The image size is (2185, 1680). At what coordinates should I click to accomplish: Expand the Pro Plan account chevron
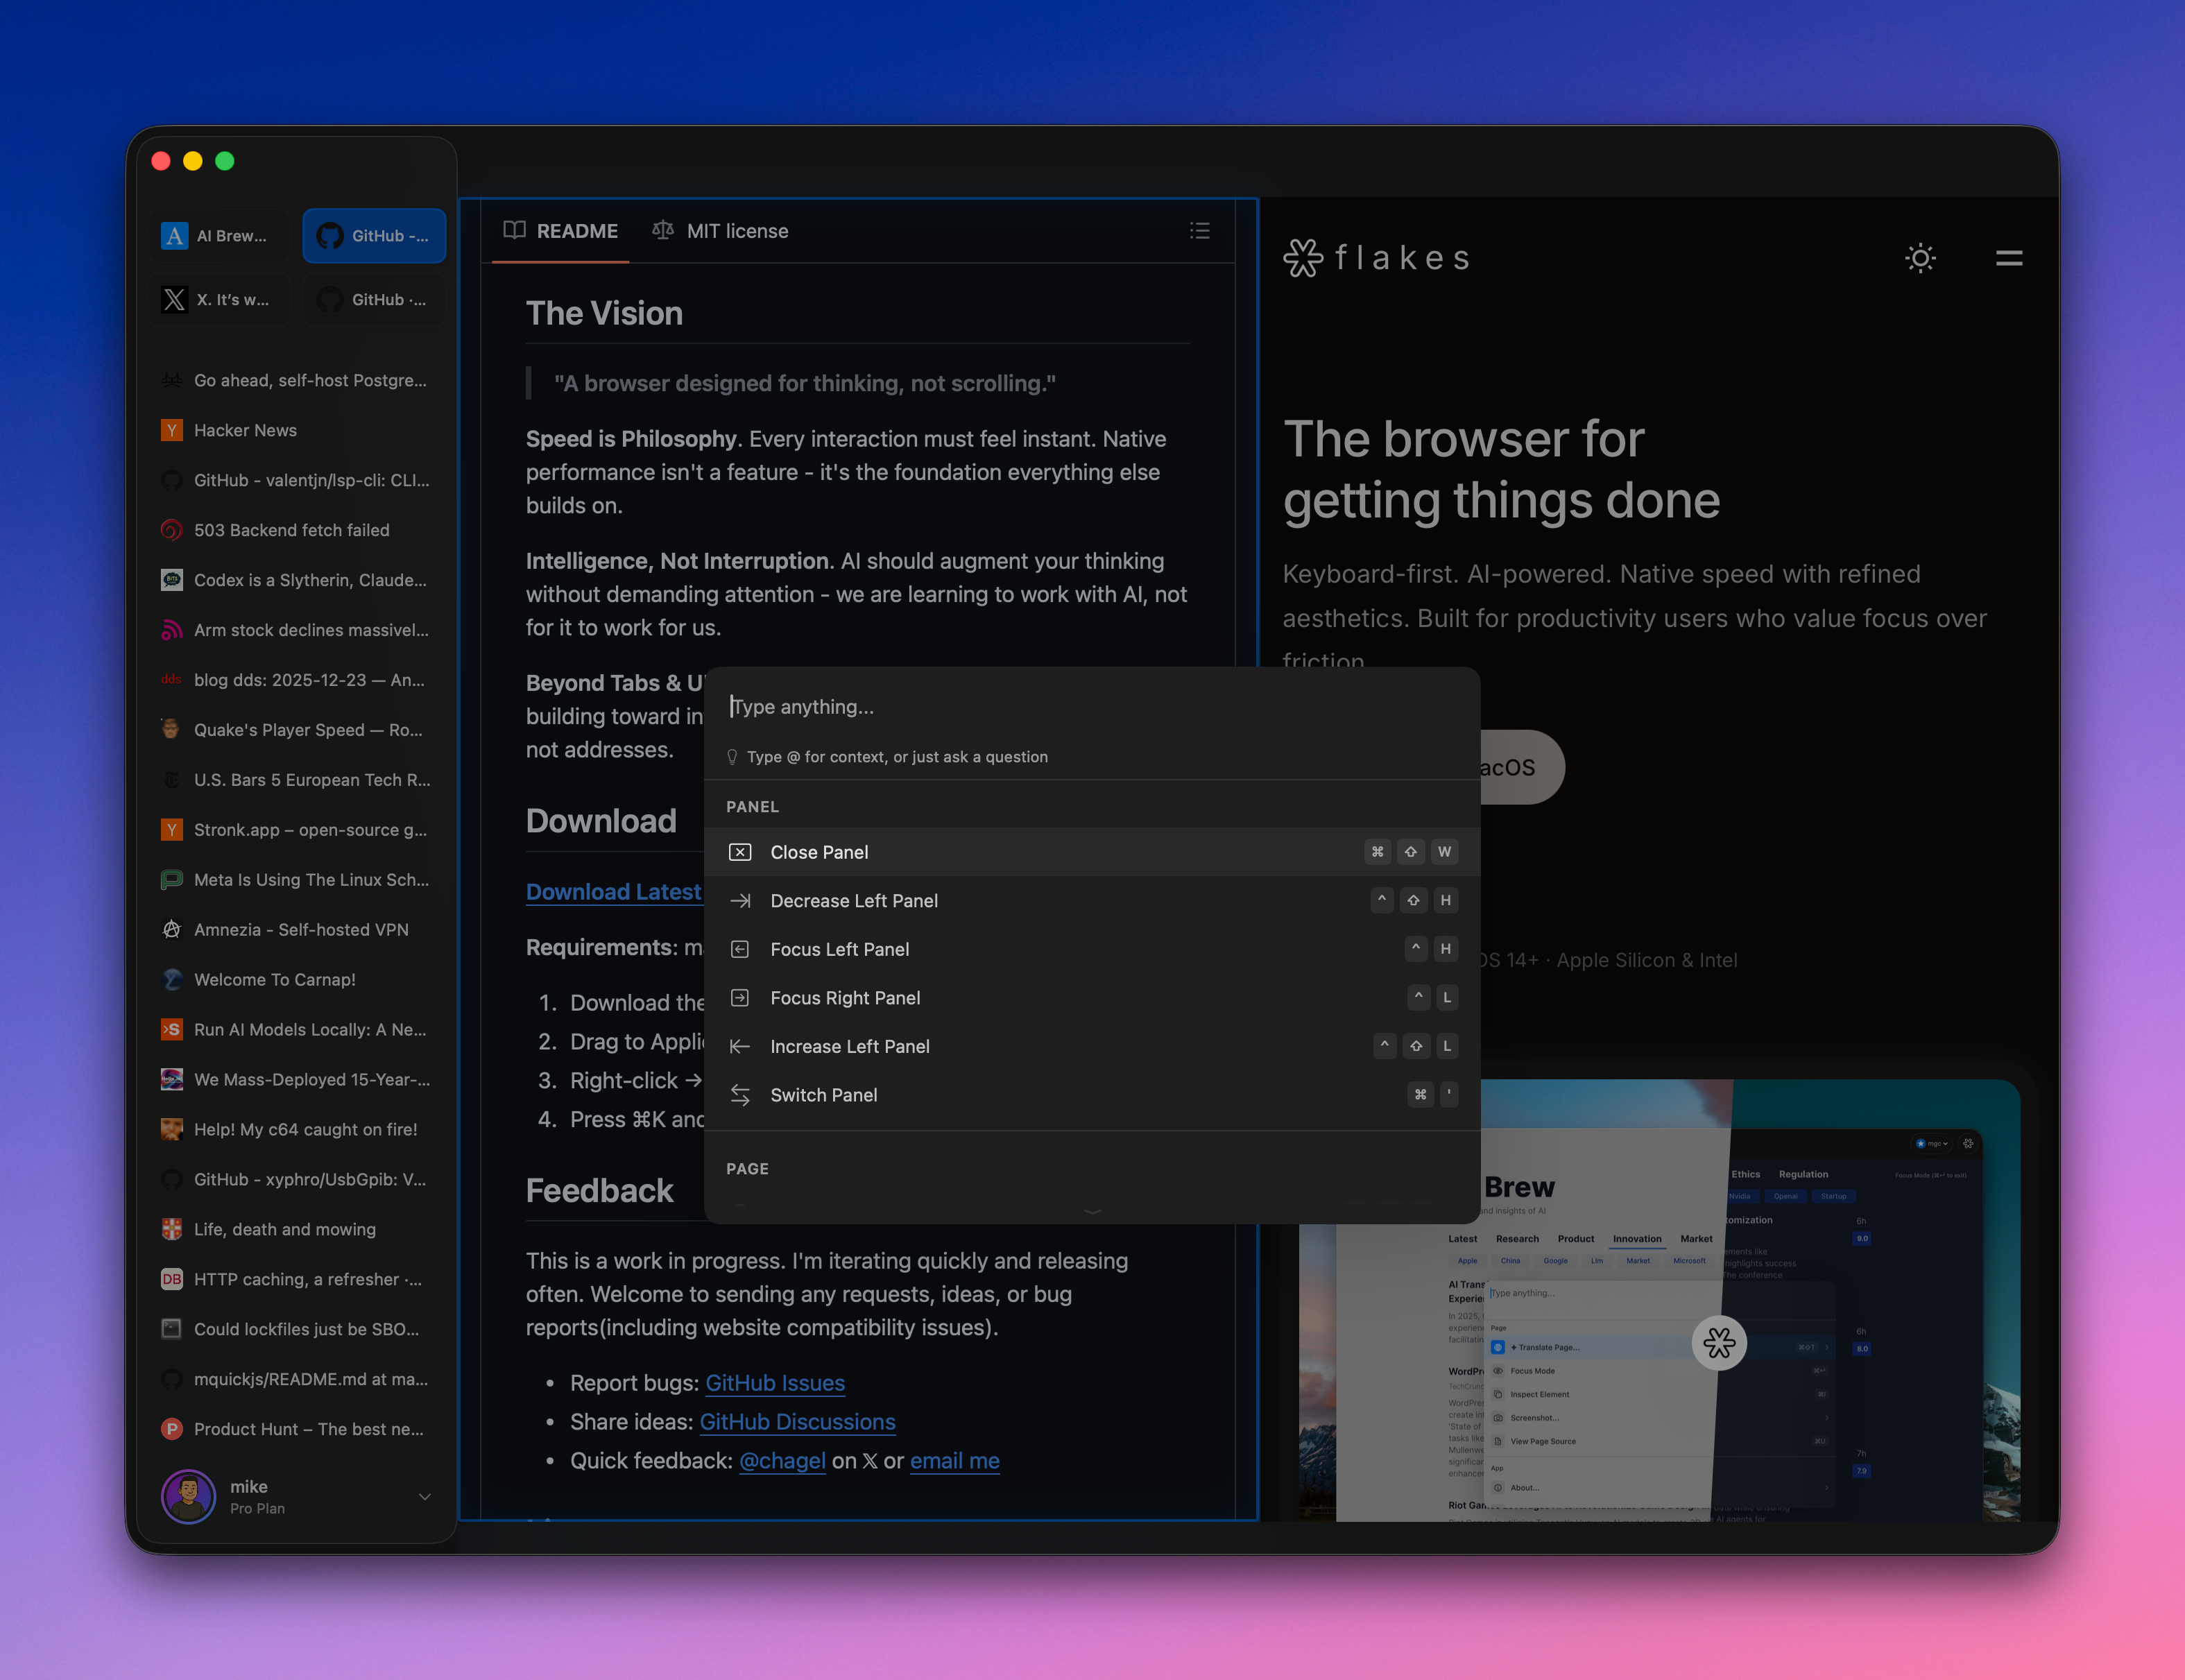click(425, 1497)
